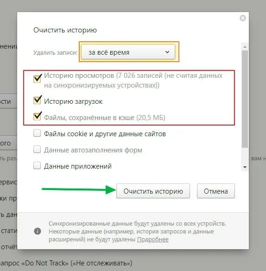Uncheck 'Файлы, сохранённые в кэше' checkbox
The image size is (266, 271).
coord(37,116)
